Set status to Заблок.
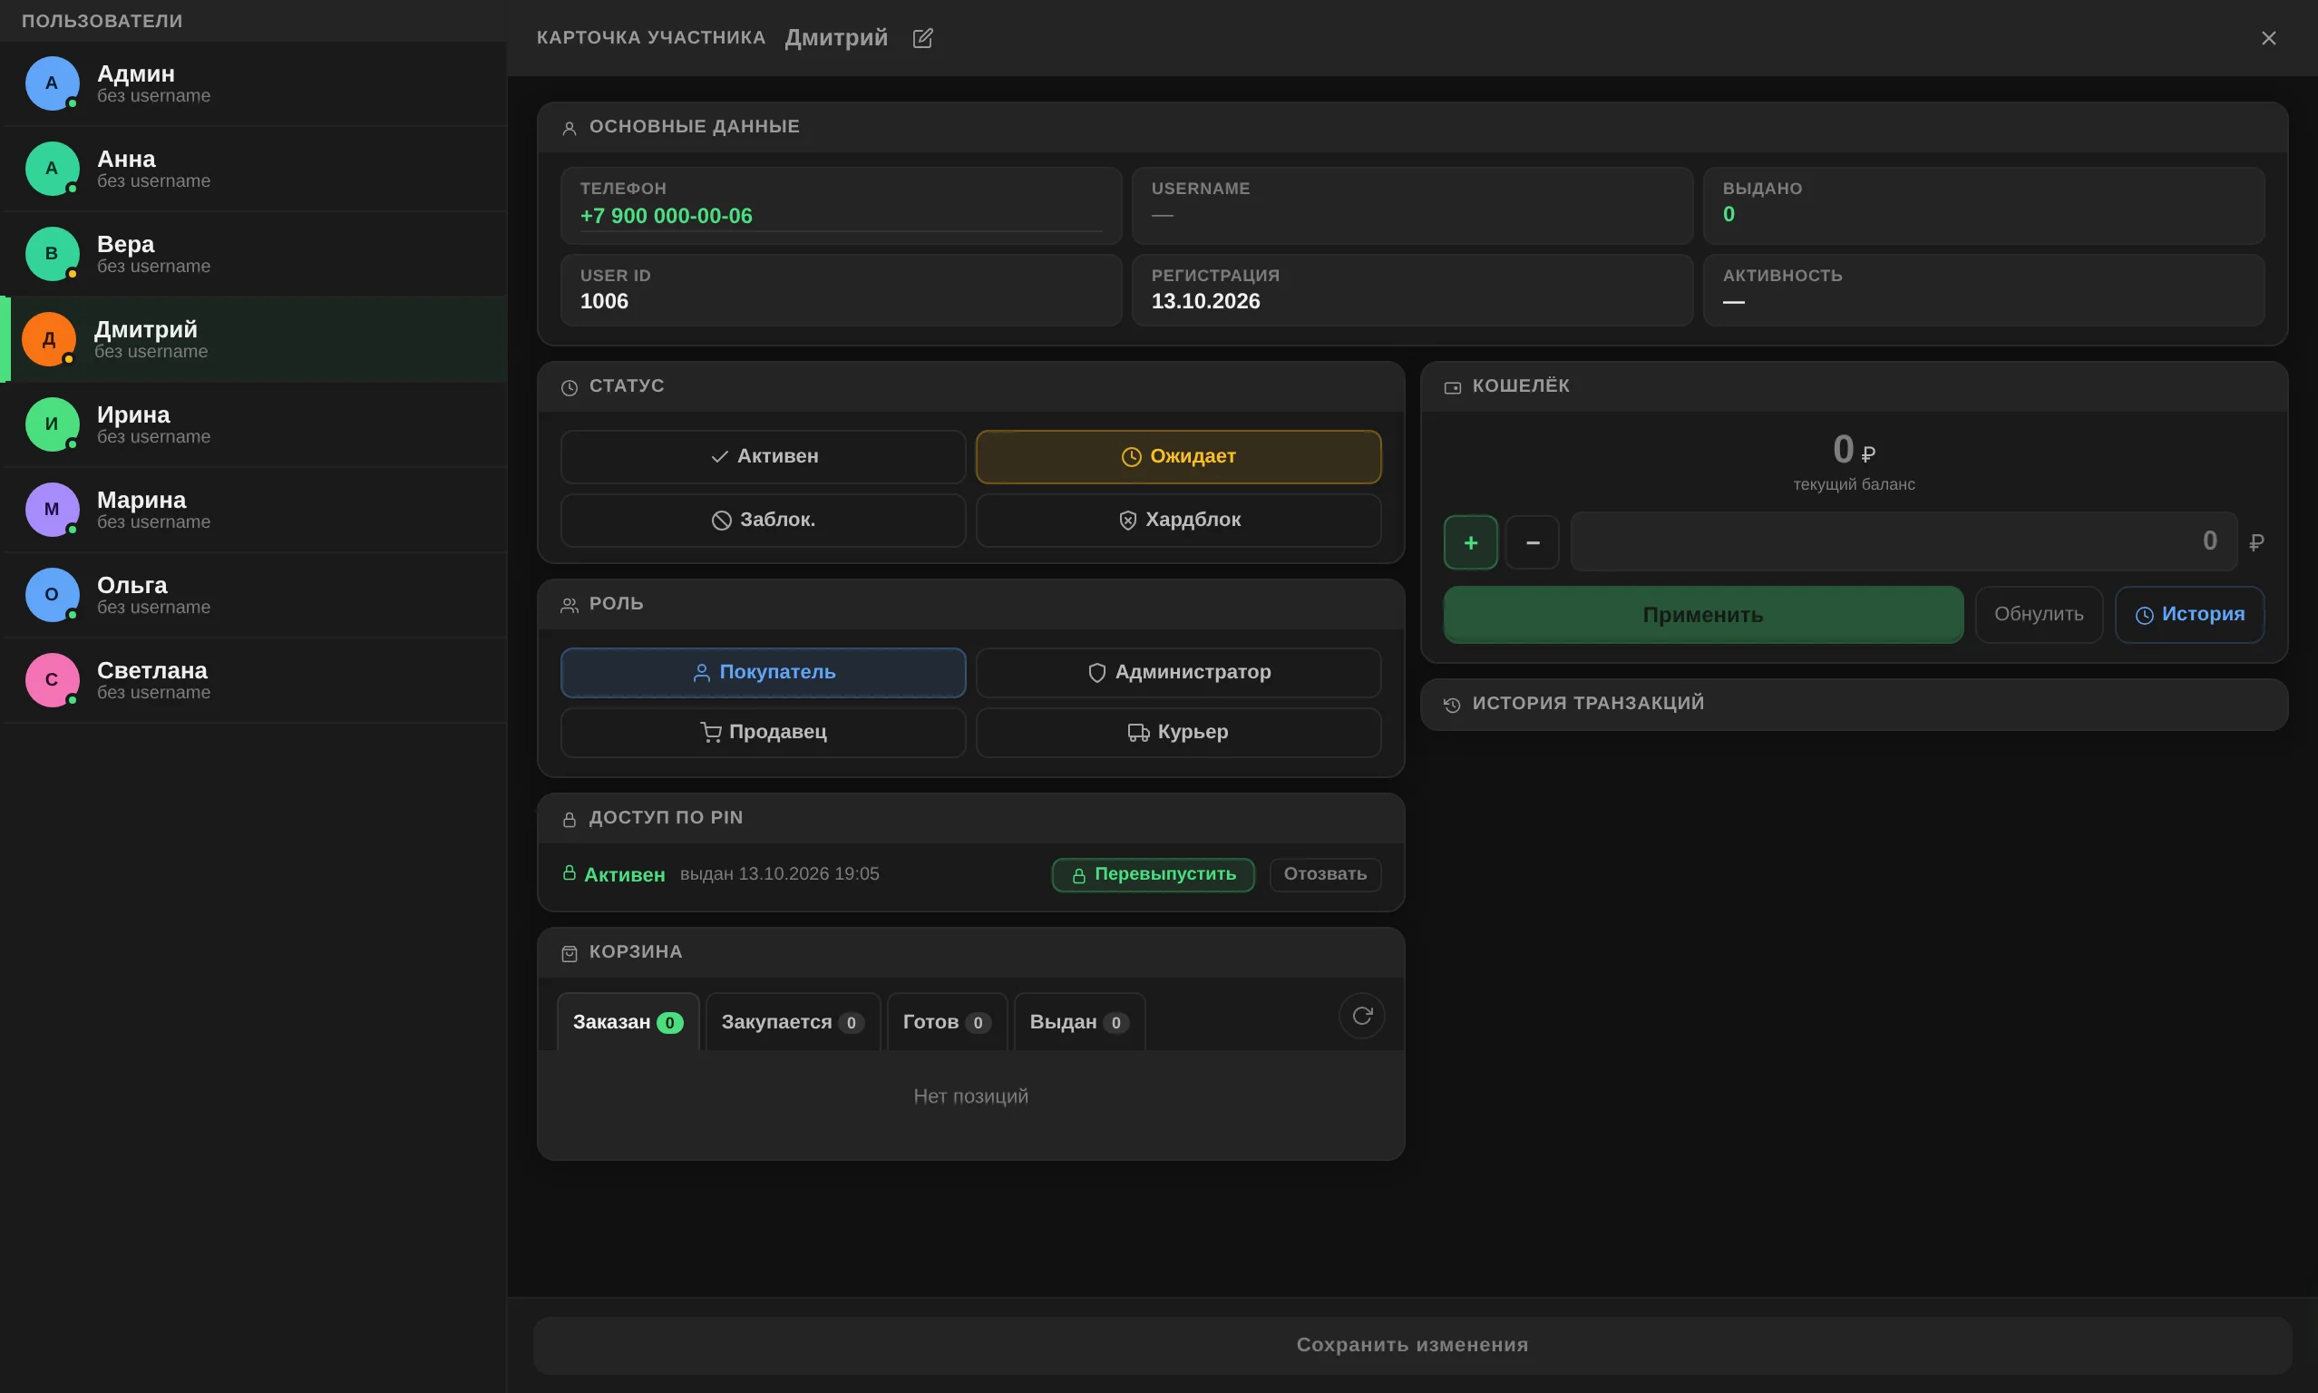 tap(763, 520)
